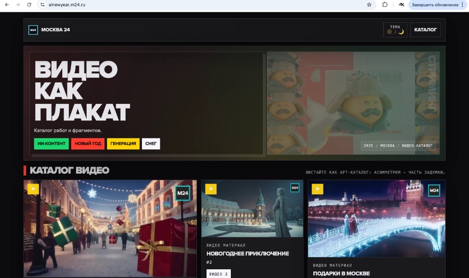Open site information icon in address bar
This screenshot has width=469, height=278.
click(43, 5)
